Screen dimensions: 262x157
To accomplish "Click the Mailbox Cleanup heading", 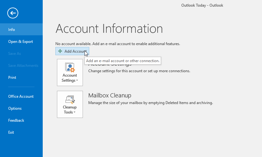I will point(109,96).
